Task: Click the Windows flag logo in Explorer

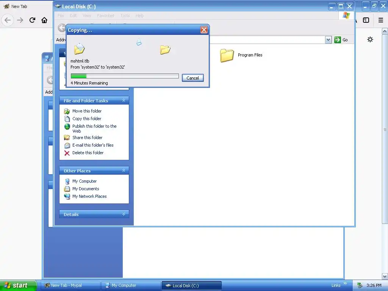Action: (346, 16)
